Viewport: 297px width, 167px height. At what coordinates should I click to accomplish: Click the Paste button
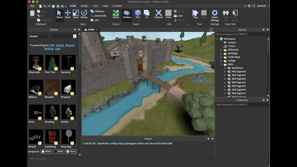[x=32, y=14]
